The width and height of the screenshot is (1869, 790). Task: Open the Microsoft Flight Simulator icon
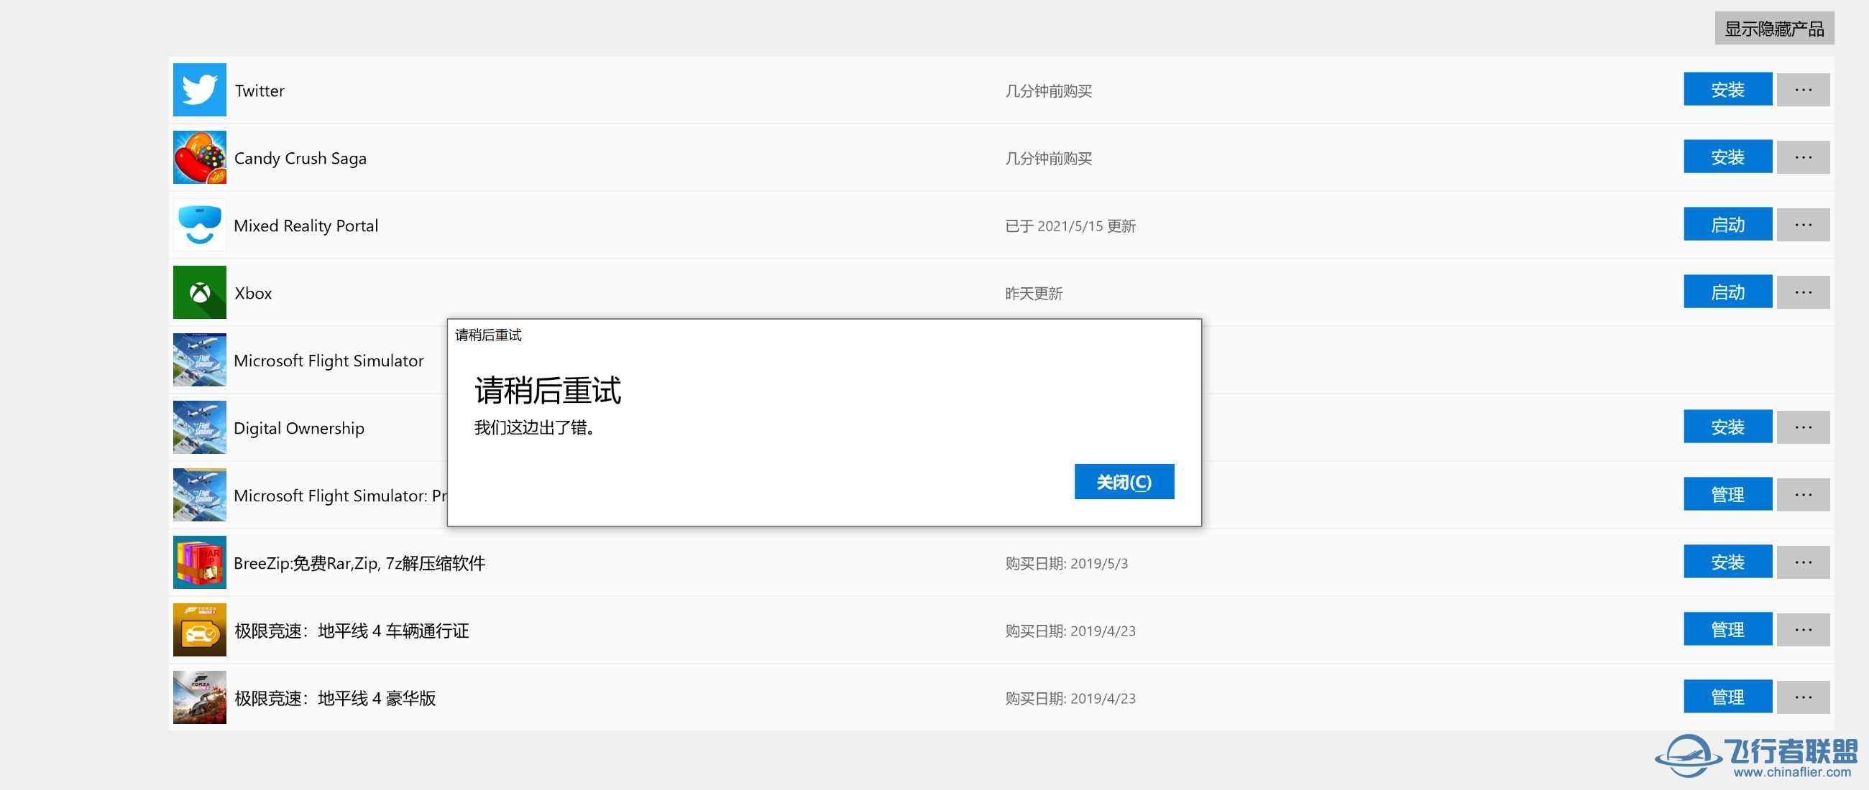pyautogui.click(x=199, y=361)
